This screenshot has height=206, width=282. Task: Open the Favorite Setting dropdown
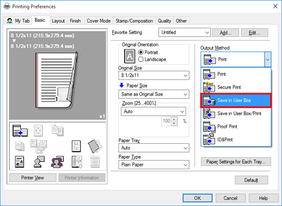click(184, 32)
